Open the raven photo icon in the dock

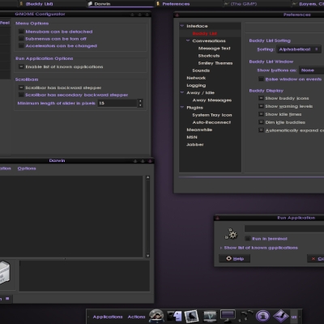point(191,316)
